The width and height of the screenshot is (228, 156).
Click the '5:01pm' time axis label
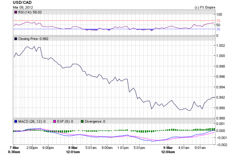(139, 148)
